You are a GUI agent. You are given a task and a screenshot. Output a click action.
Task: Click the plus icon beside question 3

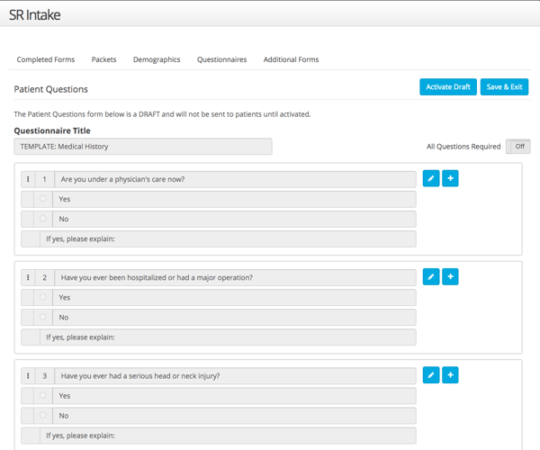(450, 374)
